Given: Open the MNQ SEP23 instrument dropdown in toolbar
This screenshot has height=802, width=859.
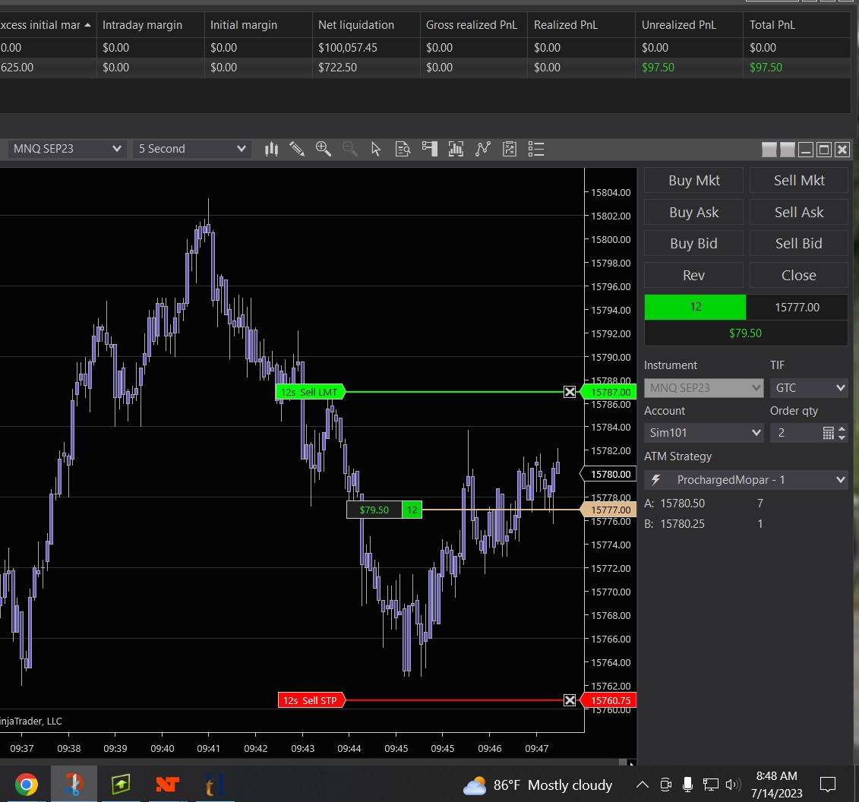Looking at the screenshot, I should (67, 149).
